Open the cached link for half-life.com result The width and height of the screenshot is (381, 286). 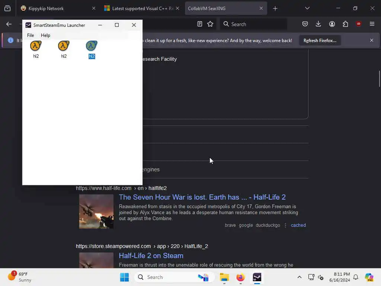(x=298, y=225)
